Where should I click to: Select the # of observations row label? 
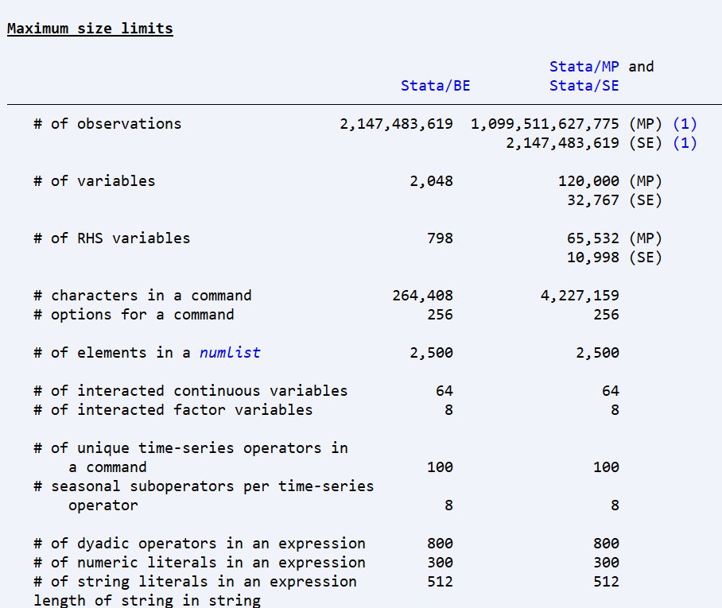[x=108, y=123]
